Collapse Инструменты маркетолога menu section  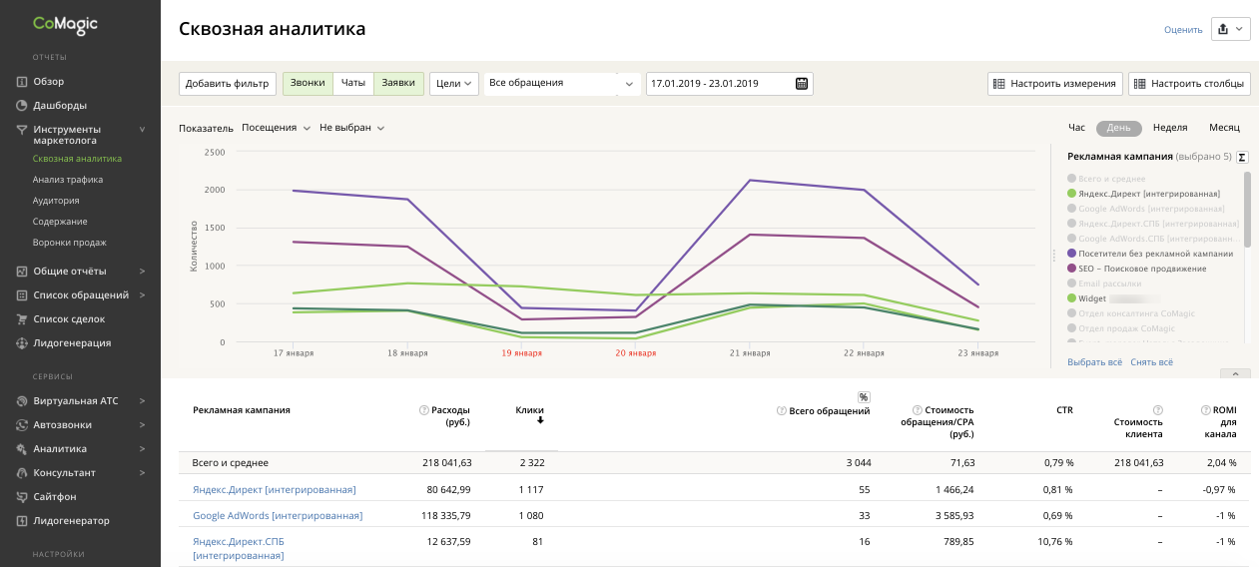142,129
